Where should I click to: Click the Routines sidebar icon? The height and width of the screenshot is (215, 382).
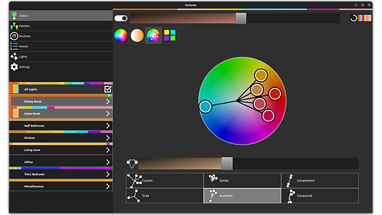tap(14, 36)
